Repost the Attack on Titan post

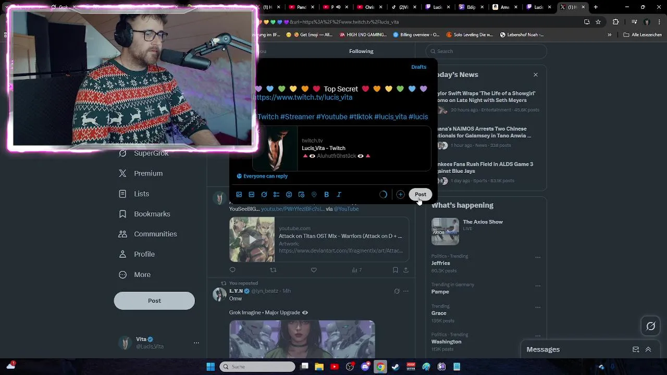(273, 270)
